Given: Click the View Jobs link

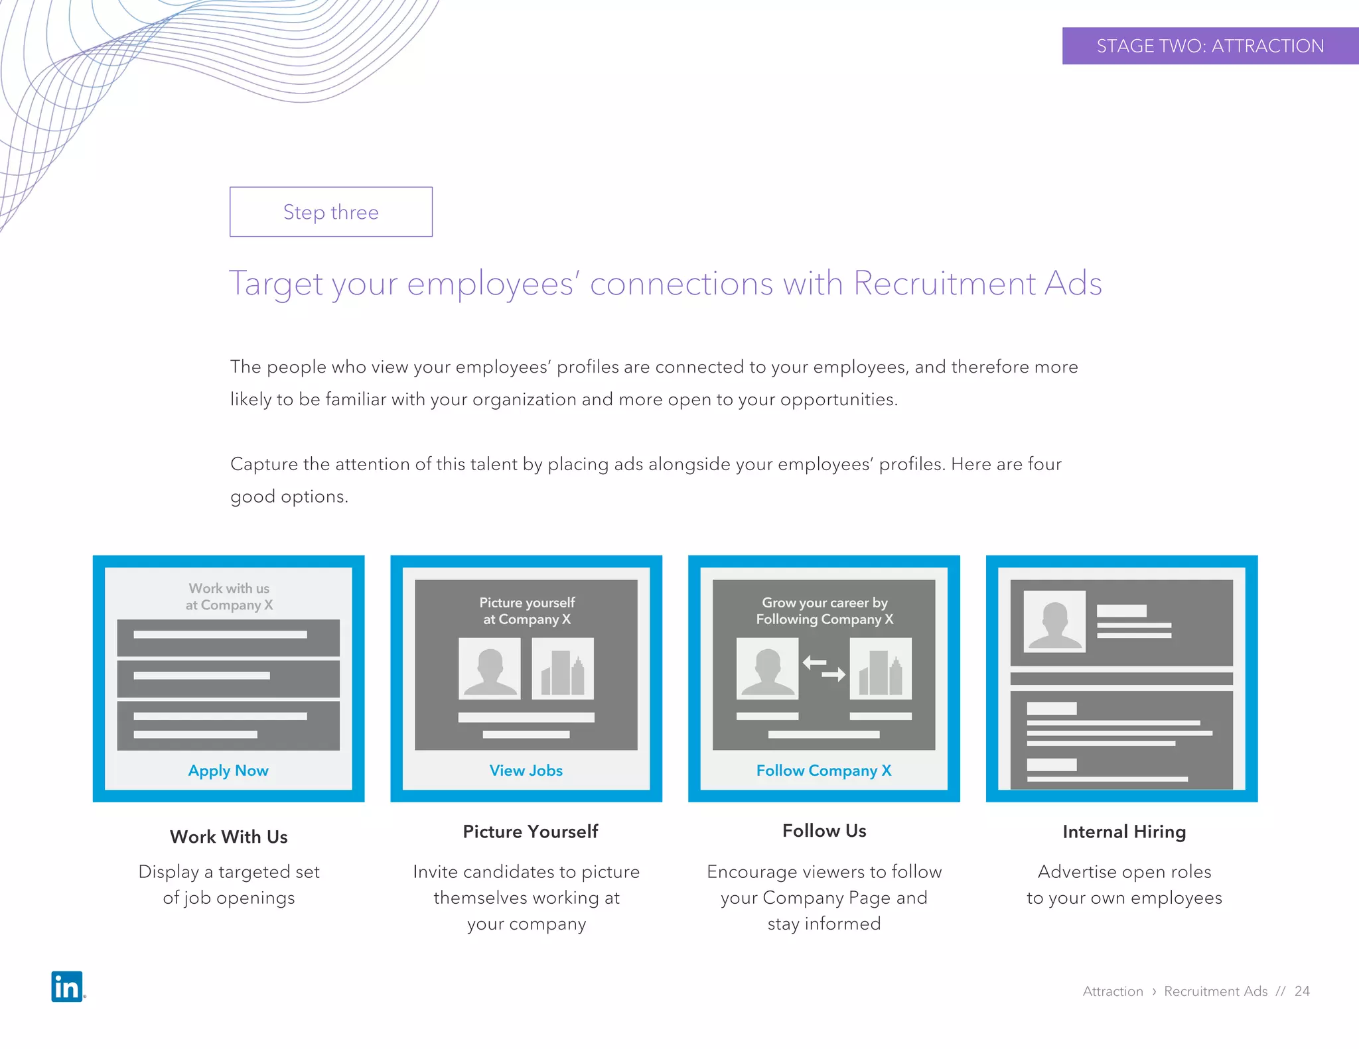Looking at the screenshot, I should 526,771.
